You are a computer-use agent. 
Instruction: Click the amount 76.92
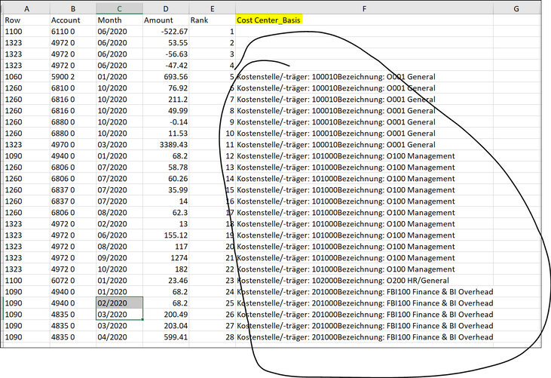[x=166, y=88]
